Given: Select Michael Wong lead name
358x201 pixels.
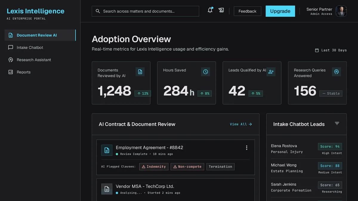Looking at the screenshot, I should coord(284,165).
